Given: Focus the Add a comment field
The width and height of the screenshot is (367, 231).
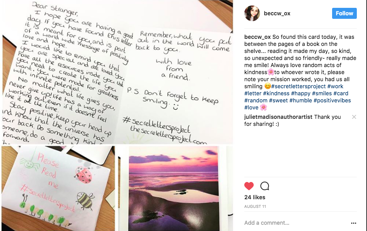Looking at the screenshot, I should tap(295, 223).
